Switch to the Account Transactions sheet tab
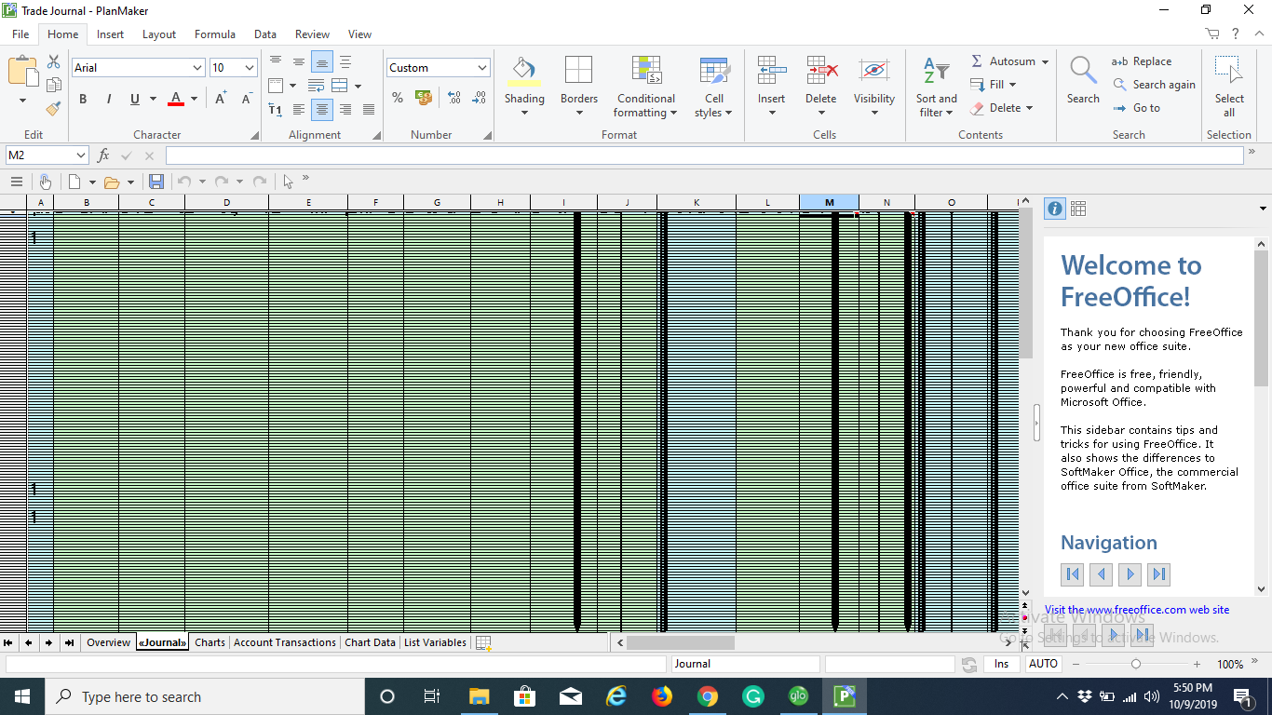Viewport: 1272px width, 715px height. tap(284, 642)
